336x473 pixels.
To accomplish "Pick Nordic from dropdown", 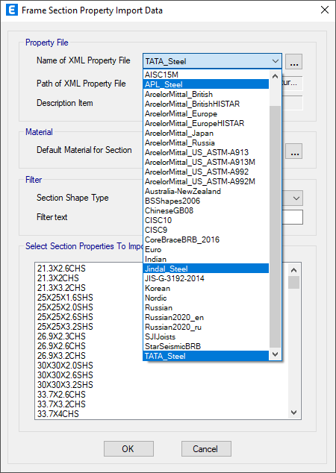I will coord(206,298).
